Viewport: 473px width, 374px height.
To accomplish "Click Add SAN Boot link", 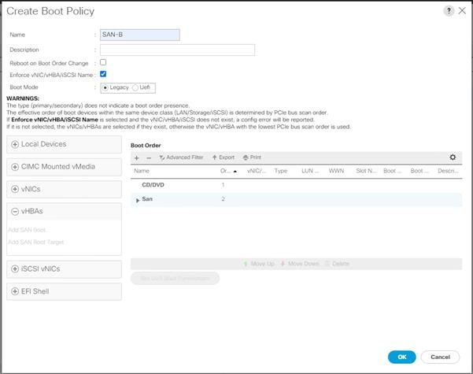I will point(27,230).
